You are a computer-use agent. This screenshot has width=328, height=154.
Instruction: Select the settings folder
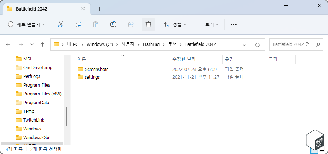coord(92,77)
